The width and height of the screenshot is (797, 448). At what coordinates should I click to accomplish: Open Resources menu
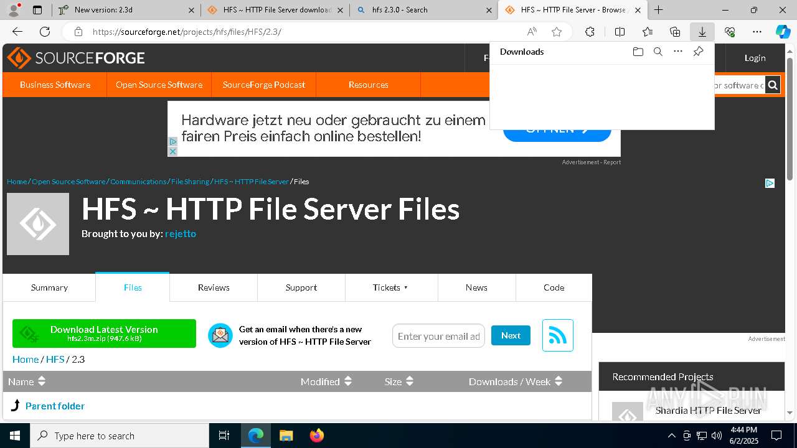pos(368,85)
